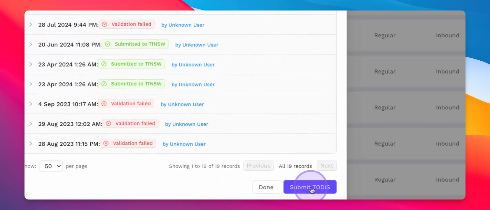Click the "per page" label
The width and height of the screenshot is (490, 210).
[x=76, y=166]
